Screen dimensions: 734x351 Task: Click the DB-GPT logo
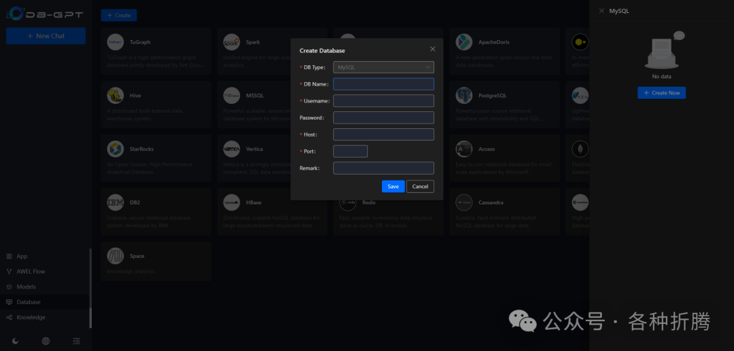[x=45, y=14]
